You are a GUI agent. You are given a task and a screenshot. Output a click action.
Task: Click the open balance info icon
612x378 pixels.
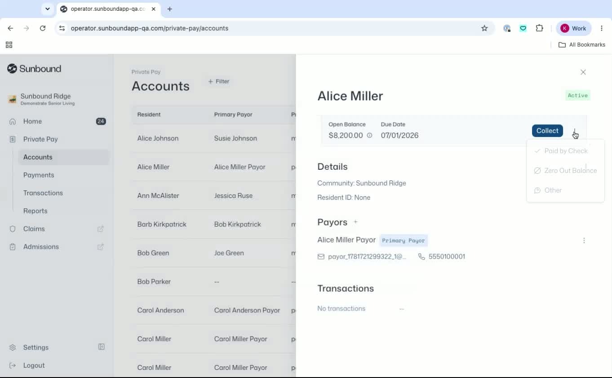pyautogui.click(x=369, y=135)
